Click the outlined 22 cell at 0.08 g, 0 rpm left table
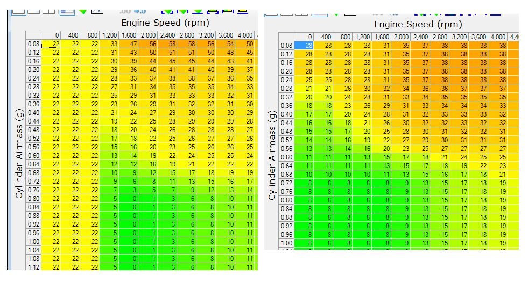 coord(51,43)
